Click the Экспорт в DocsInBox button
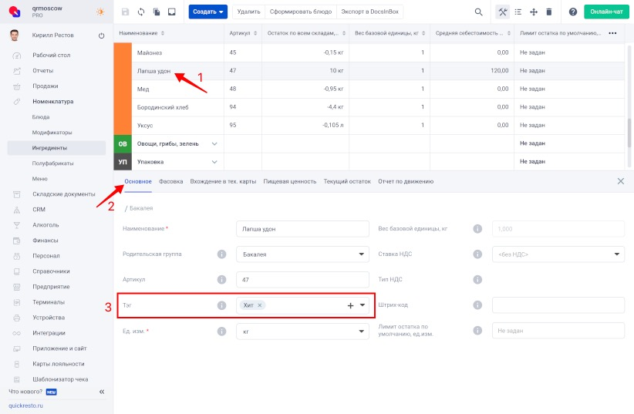Screen dimensions: 634x414 370,12
